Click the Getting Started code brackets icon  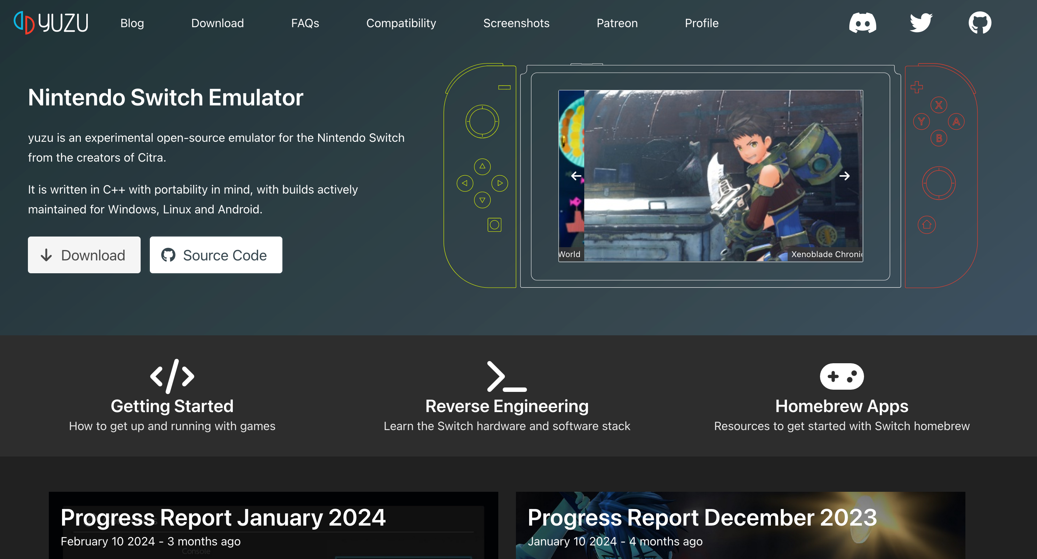tap(172, 376)
